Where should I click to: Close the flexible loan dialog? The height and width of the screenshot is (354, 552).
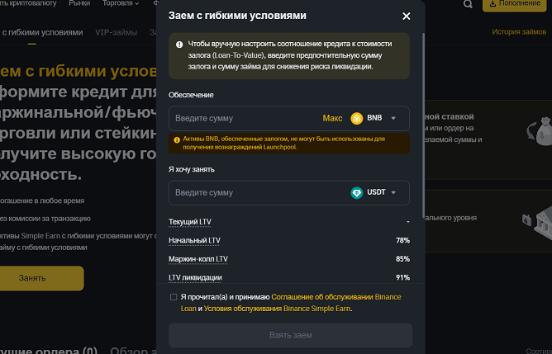tap(407, 17)
